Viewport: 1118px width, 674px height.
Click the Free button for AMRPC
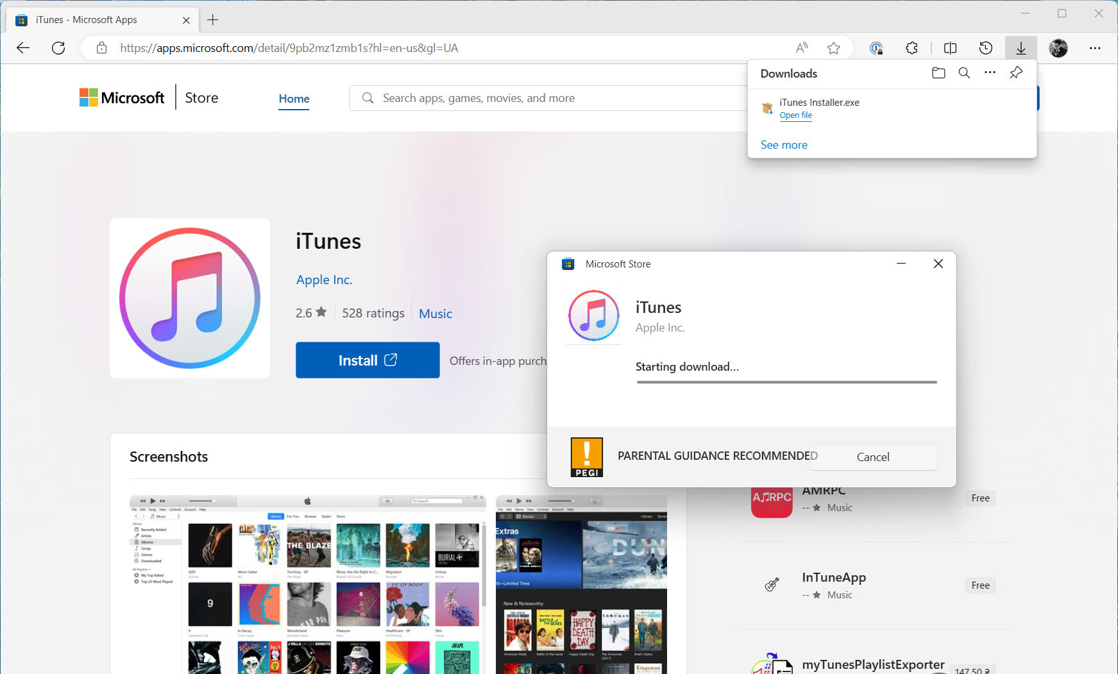click(980, 498)
